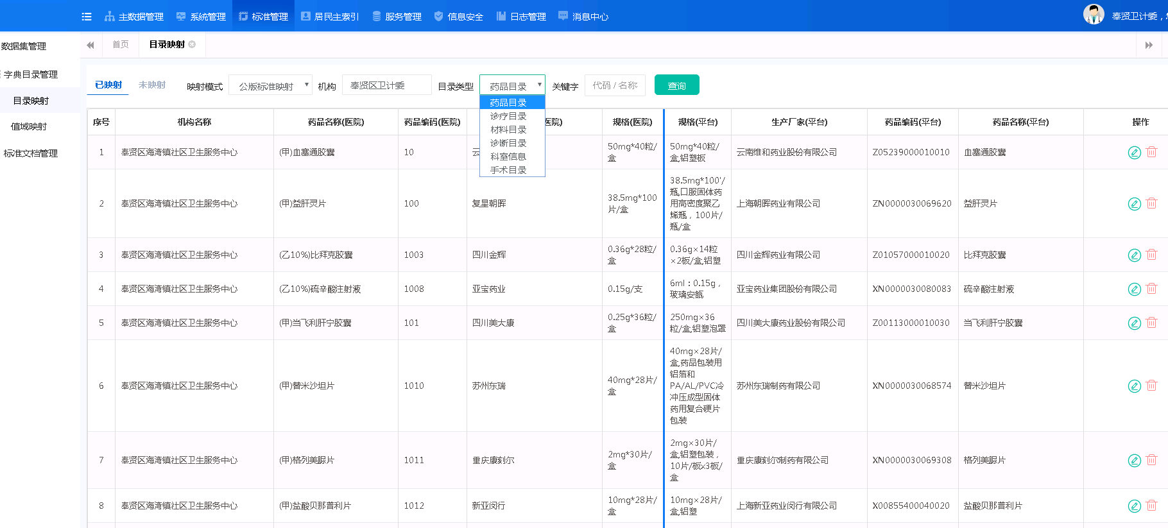Click edit icon for row 4 硫辛酸注射液
The width and height of the screenshot is (1168, 528).
(1134, 289)
